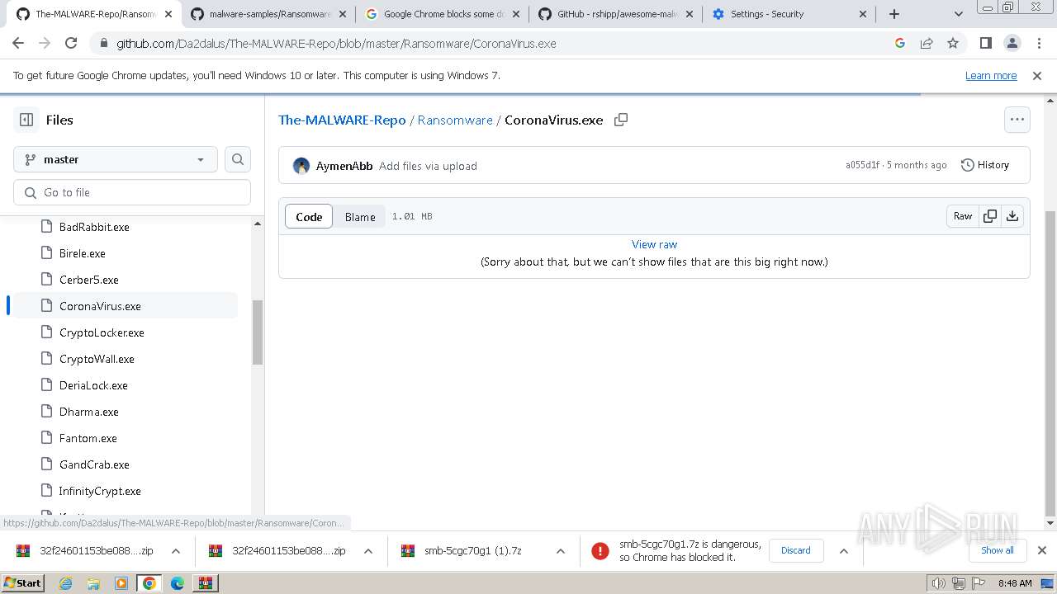The image size is (1057, 594).
Task: Reload the current page
Action: click(x=71, y=43)
